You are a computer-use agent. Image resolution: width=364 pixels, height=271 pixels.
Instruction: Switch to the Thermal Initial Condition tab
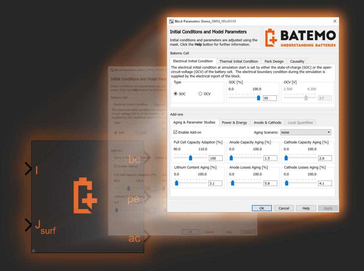tap(239, 61)
